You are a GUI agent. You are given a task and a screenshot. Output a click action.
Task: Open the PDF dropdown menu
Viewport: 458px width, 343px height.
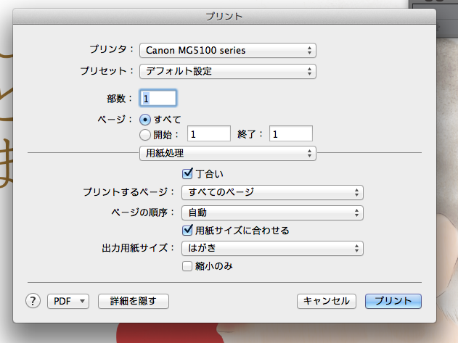pyautogui.click(x=68, y=301)
